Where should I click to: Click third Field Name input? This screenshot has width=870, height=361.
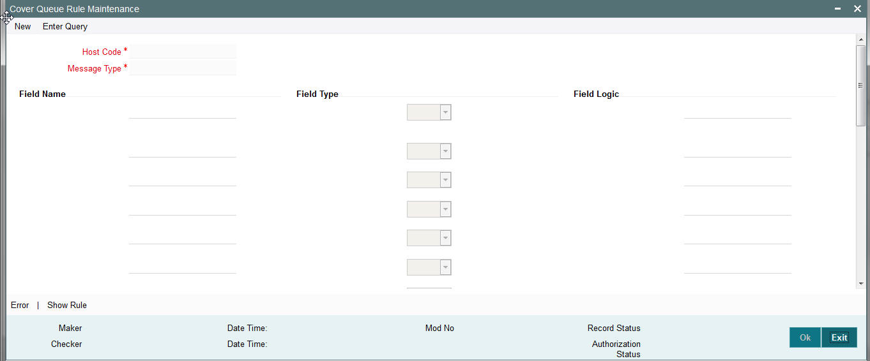(182, 179)
